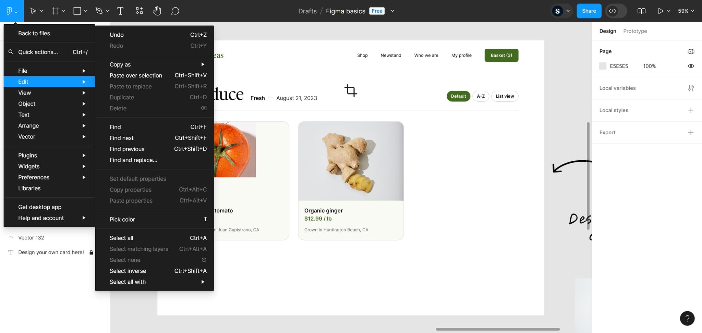Select the Pen tool

(99, 11)
